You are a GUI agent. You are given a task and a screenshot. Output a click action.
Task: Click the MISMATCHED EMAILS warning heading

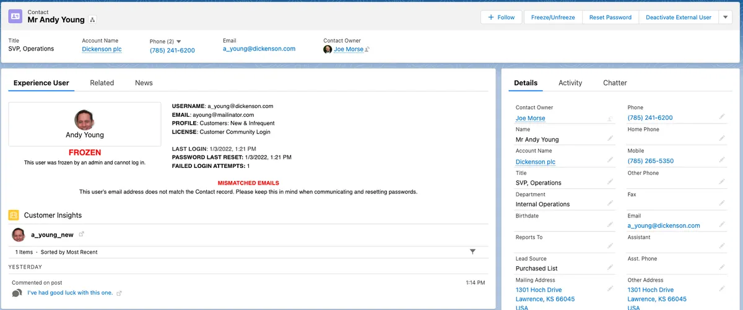(x=248, y=183)
